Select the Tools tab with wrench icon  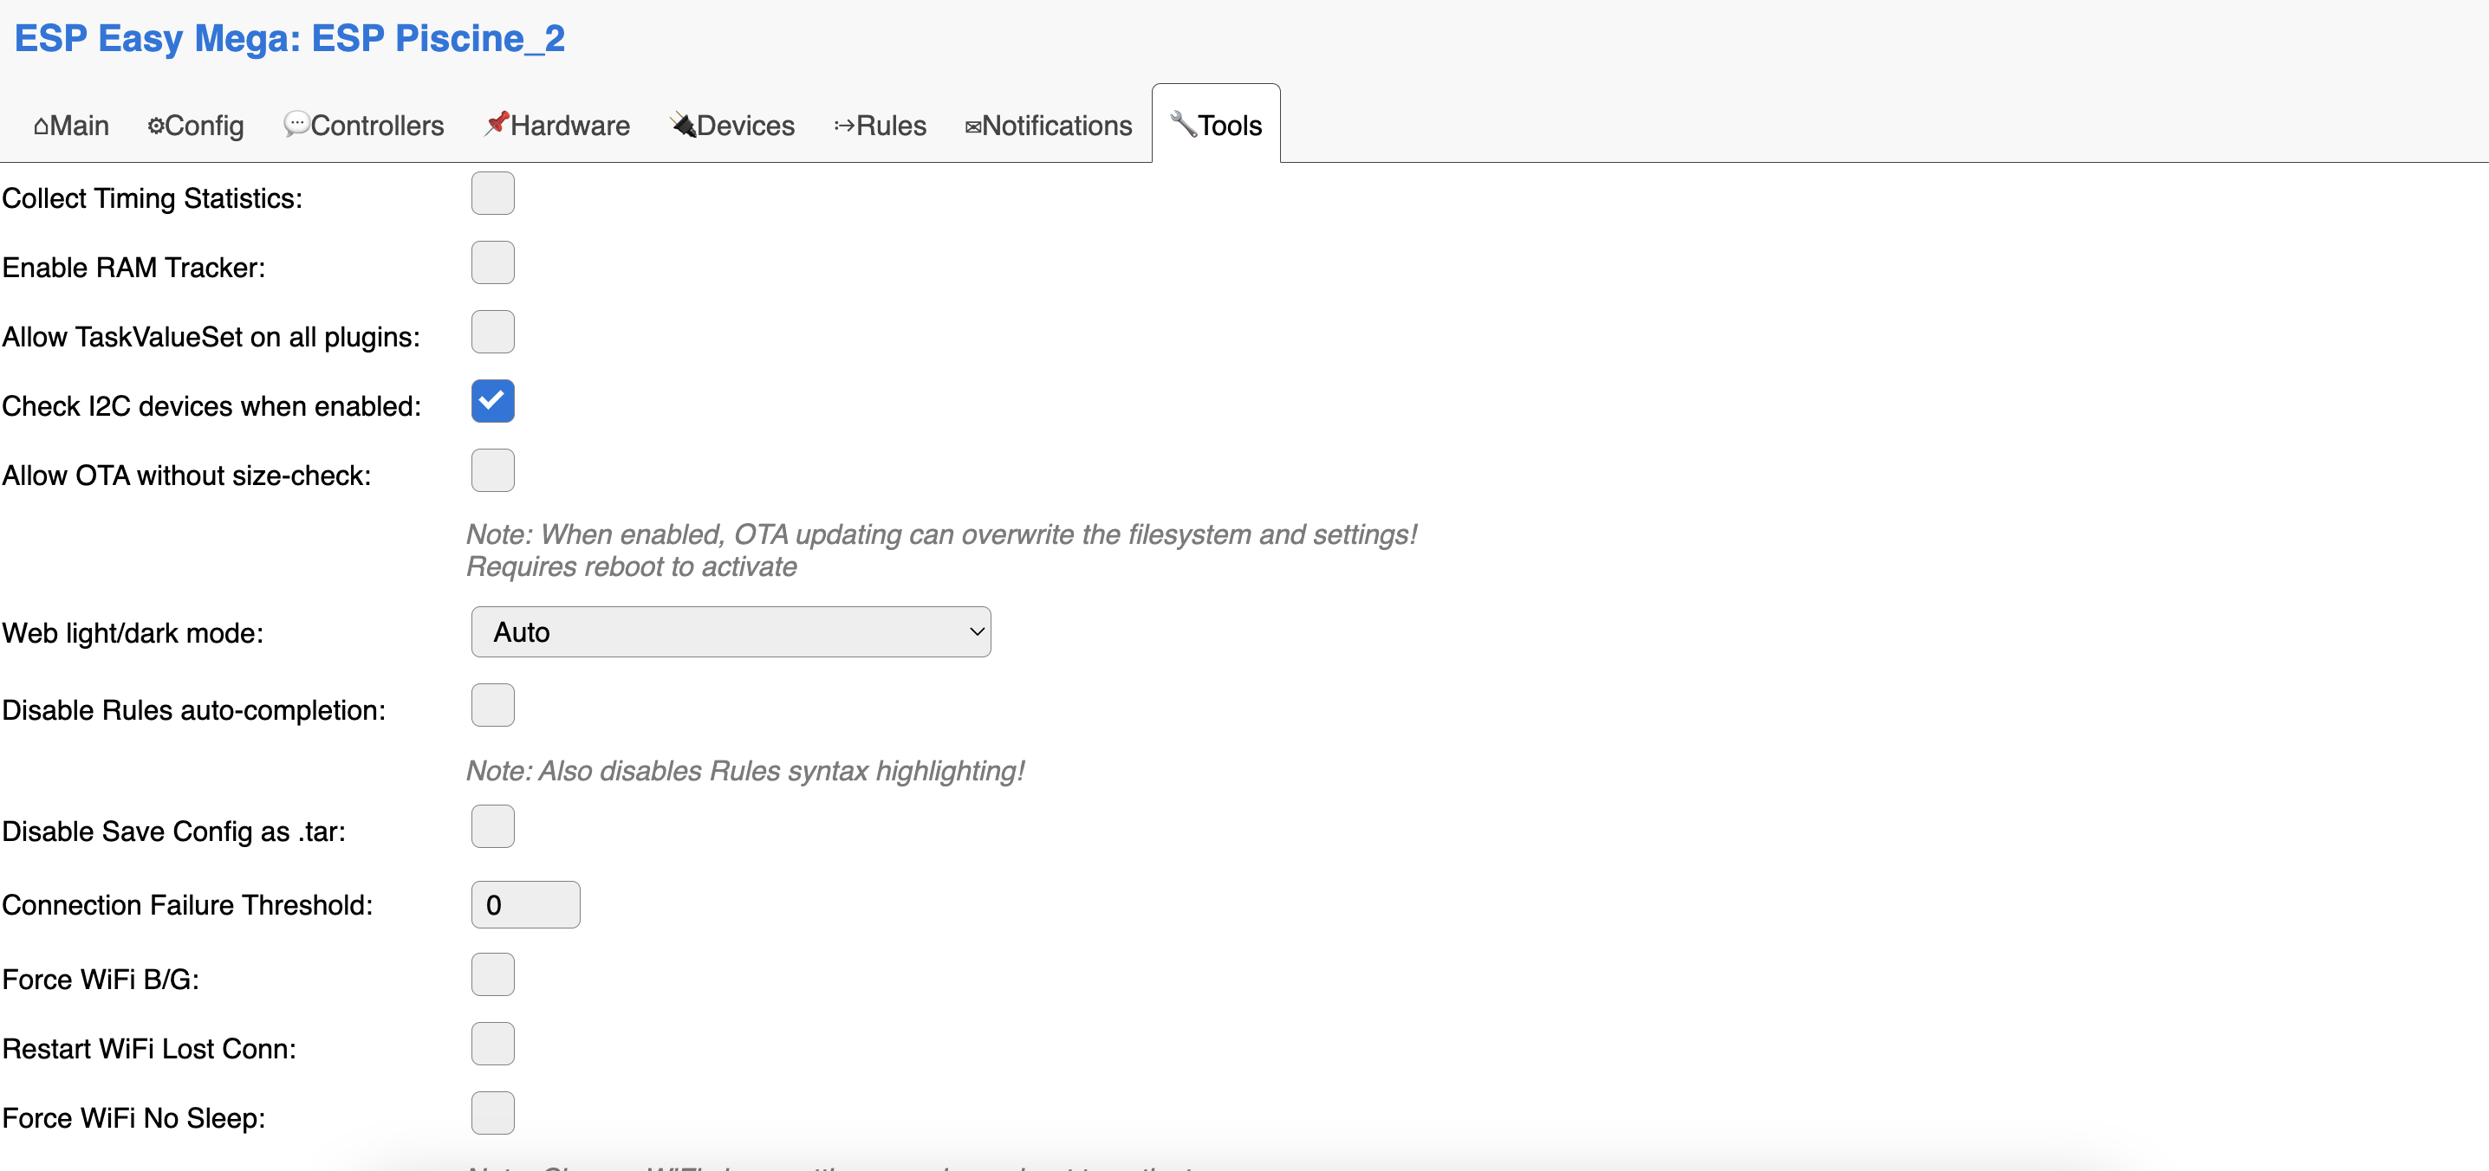[1216, 126]
